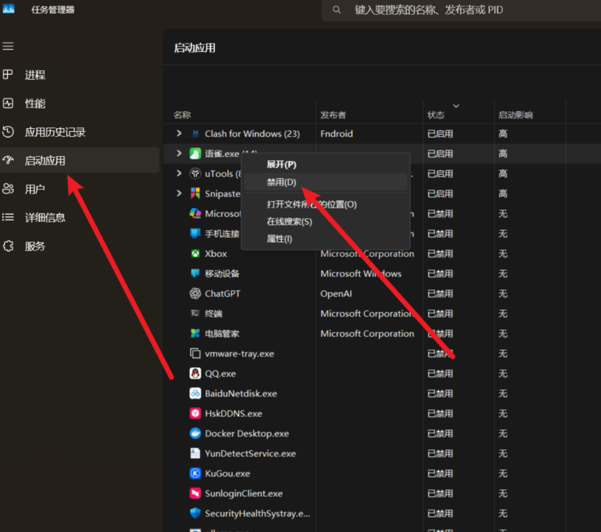Screen dimensions: 601x532
Task: Click the 性能 performance sidebar icon
Action: (8, 103)
